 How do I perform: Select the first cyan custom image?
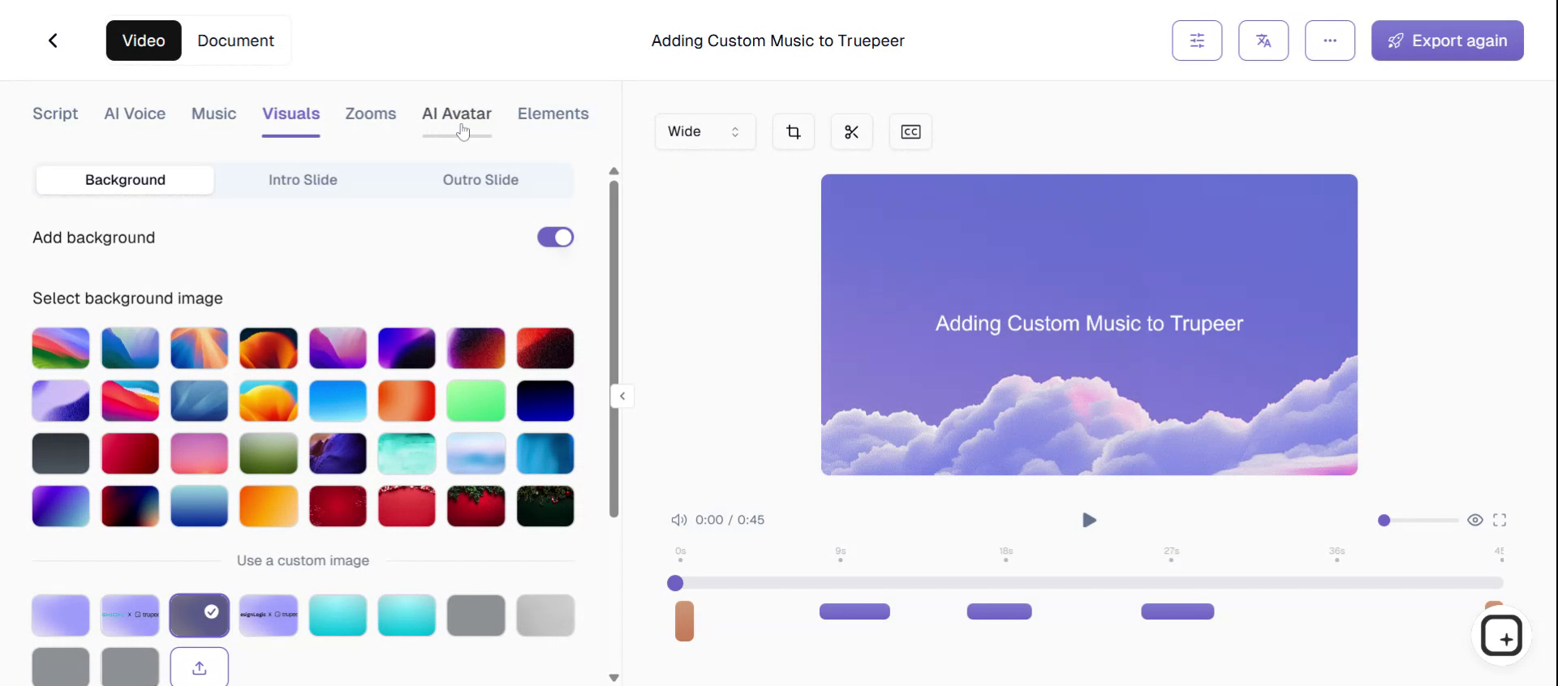click(338, 615)
